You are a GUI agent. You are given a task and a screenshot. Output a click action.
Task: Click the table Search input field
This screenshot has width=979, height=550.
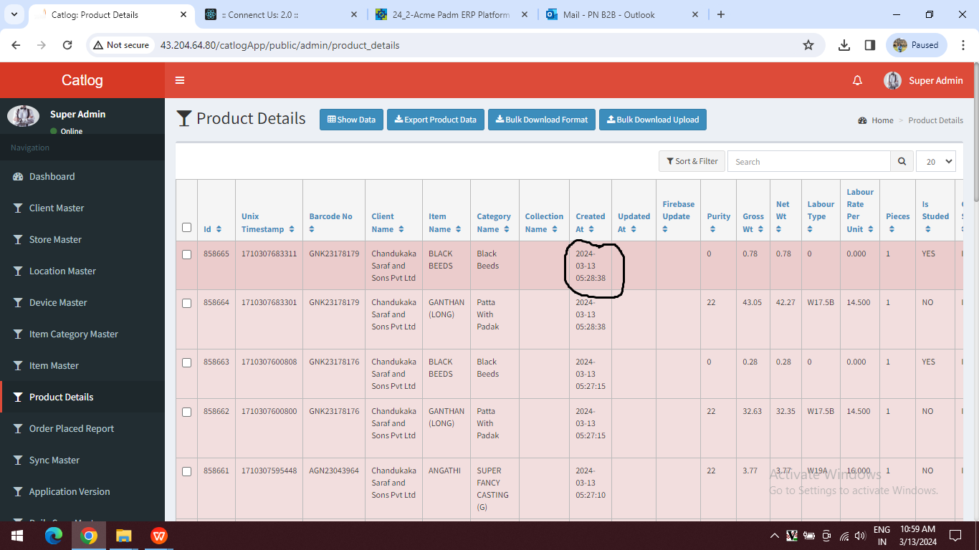[809, 161]
